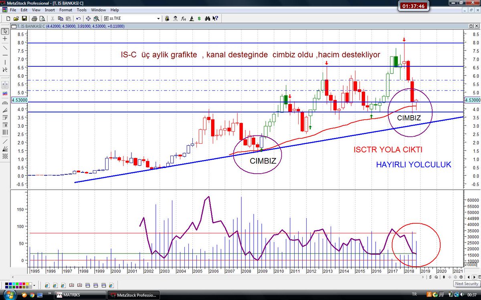Viewport: 481px width, 300px height.
Task: Select the Fibonacci fan tool
Action: click(5, 110)
